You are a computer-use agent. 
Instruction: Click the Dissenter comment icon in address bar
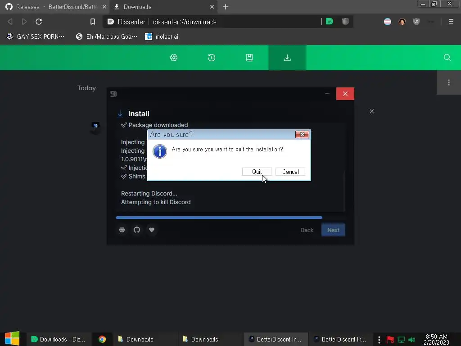pos(330,22)
